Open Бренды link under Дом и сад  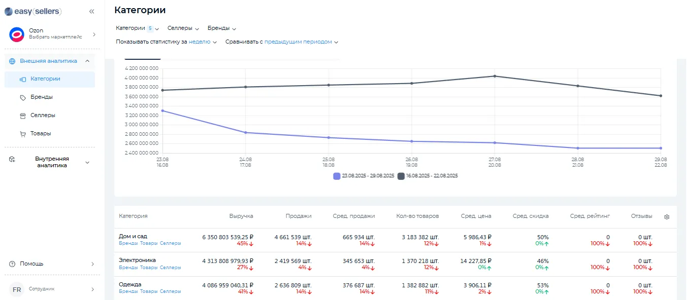click(x=128, y=243)
